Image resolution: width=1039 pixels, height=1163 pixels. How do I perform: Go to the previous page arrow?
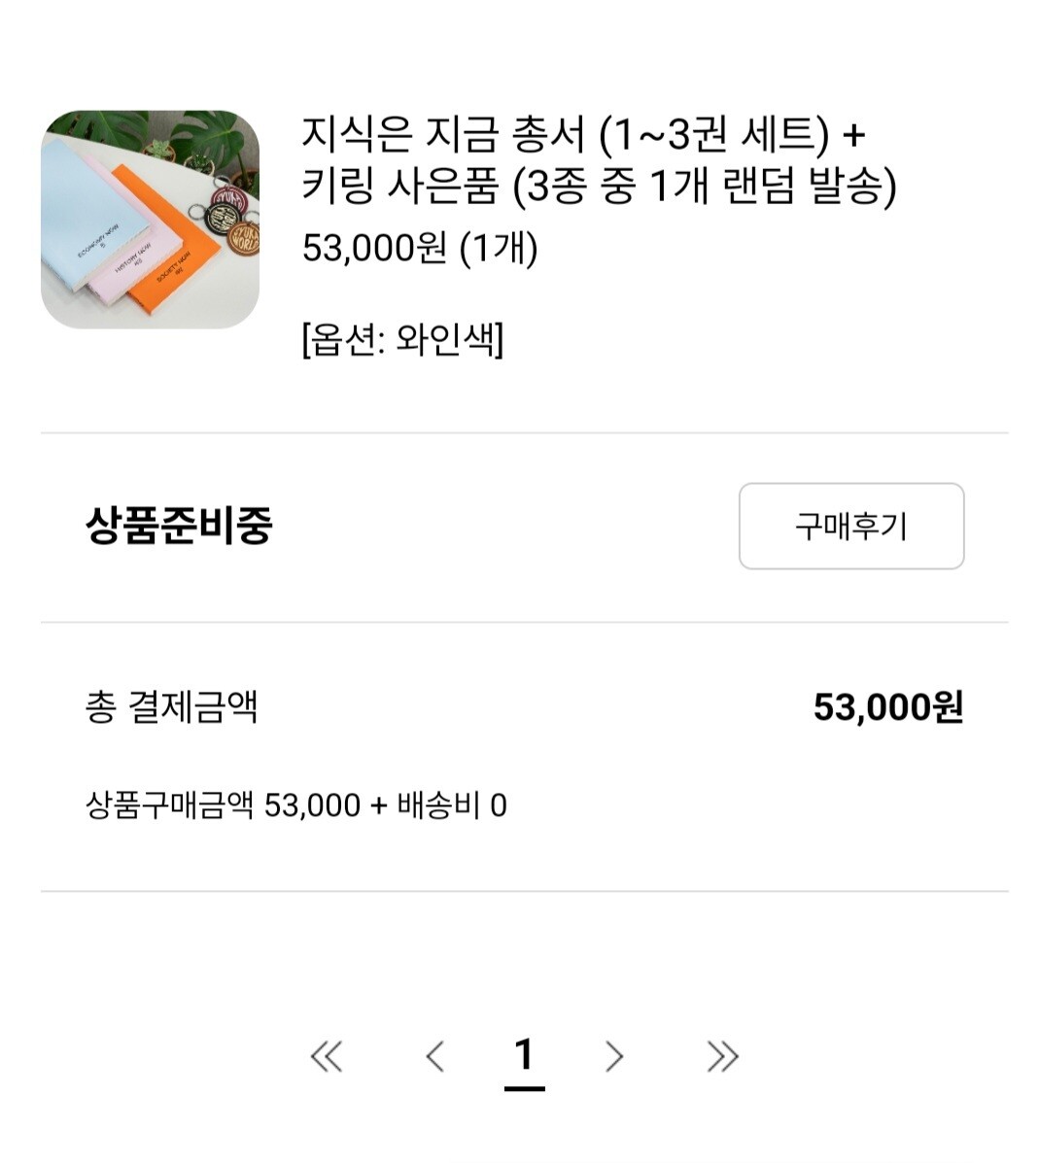click(x=434, y=1057)
